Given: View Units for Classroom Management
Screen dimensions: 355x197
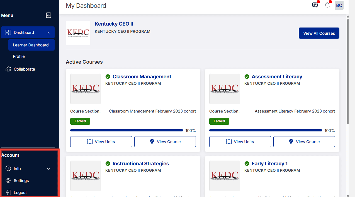Looking at the screenshot, I should click(101, 142).
